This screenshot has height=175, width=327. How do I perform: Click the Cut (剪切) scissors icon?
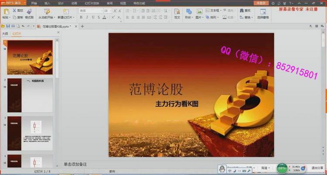14,10
